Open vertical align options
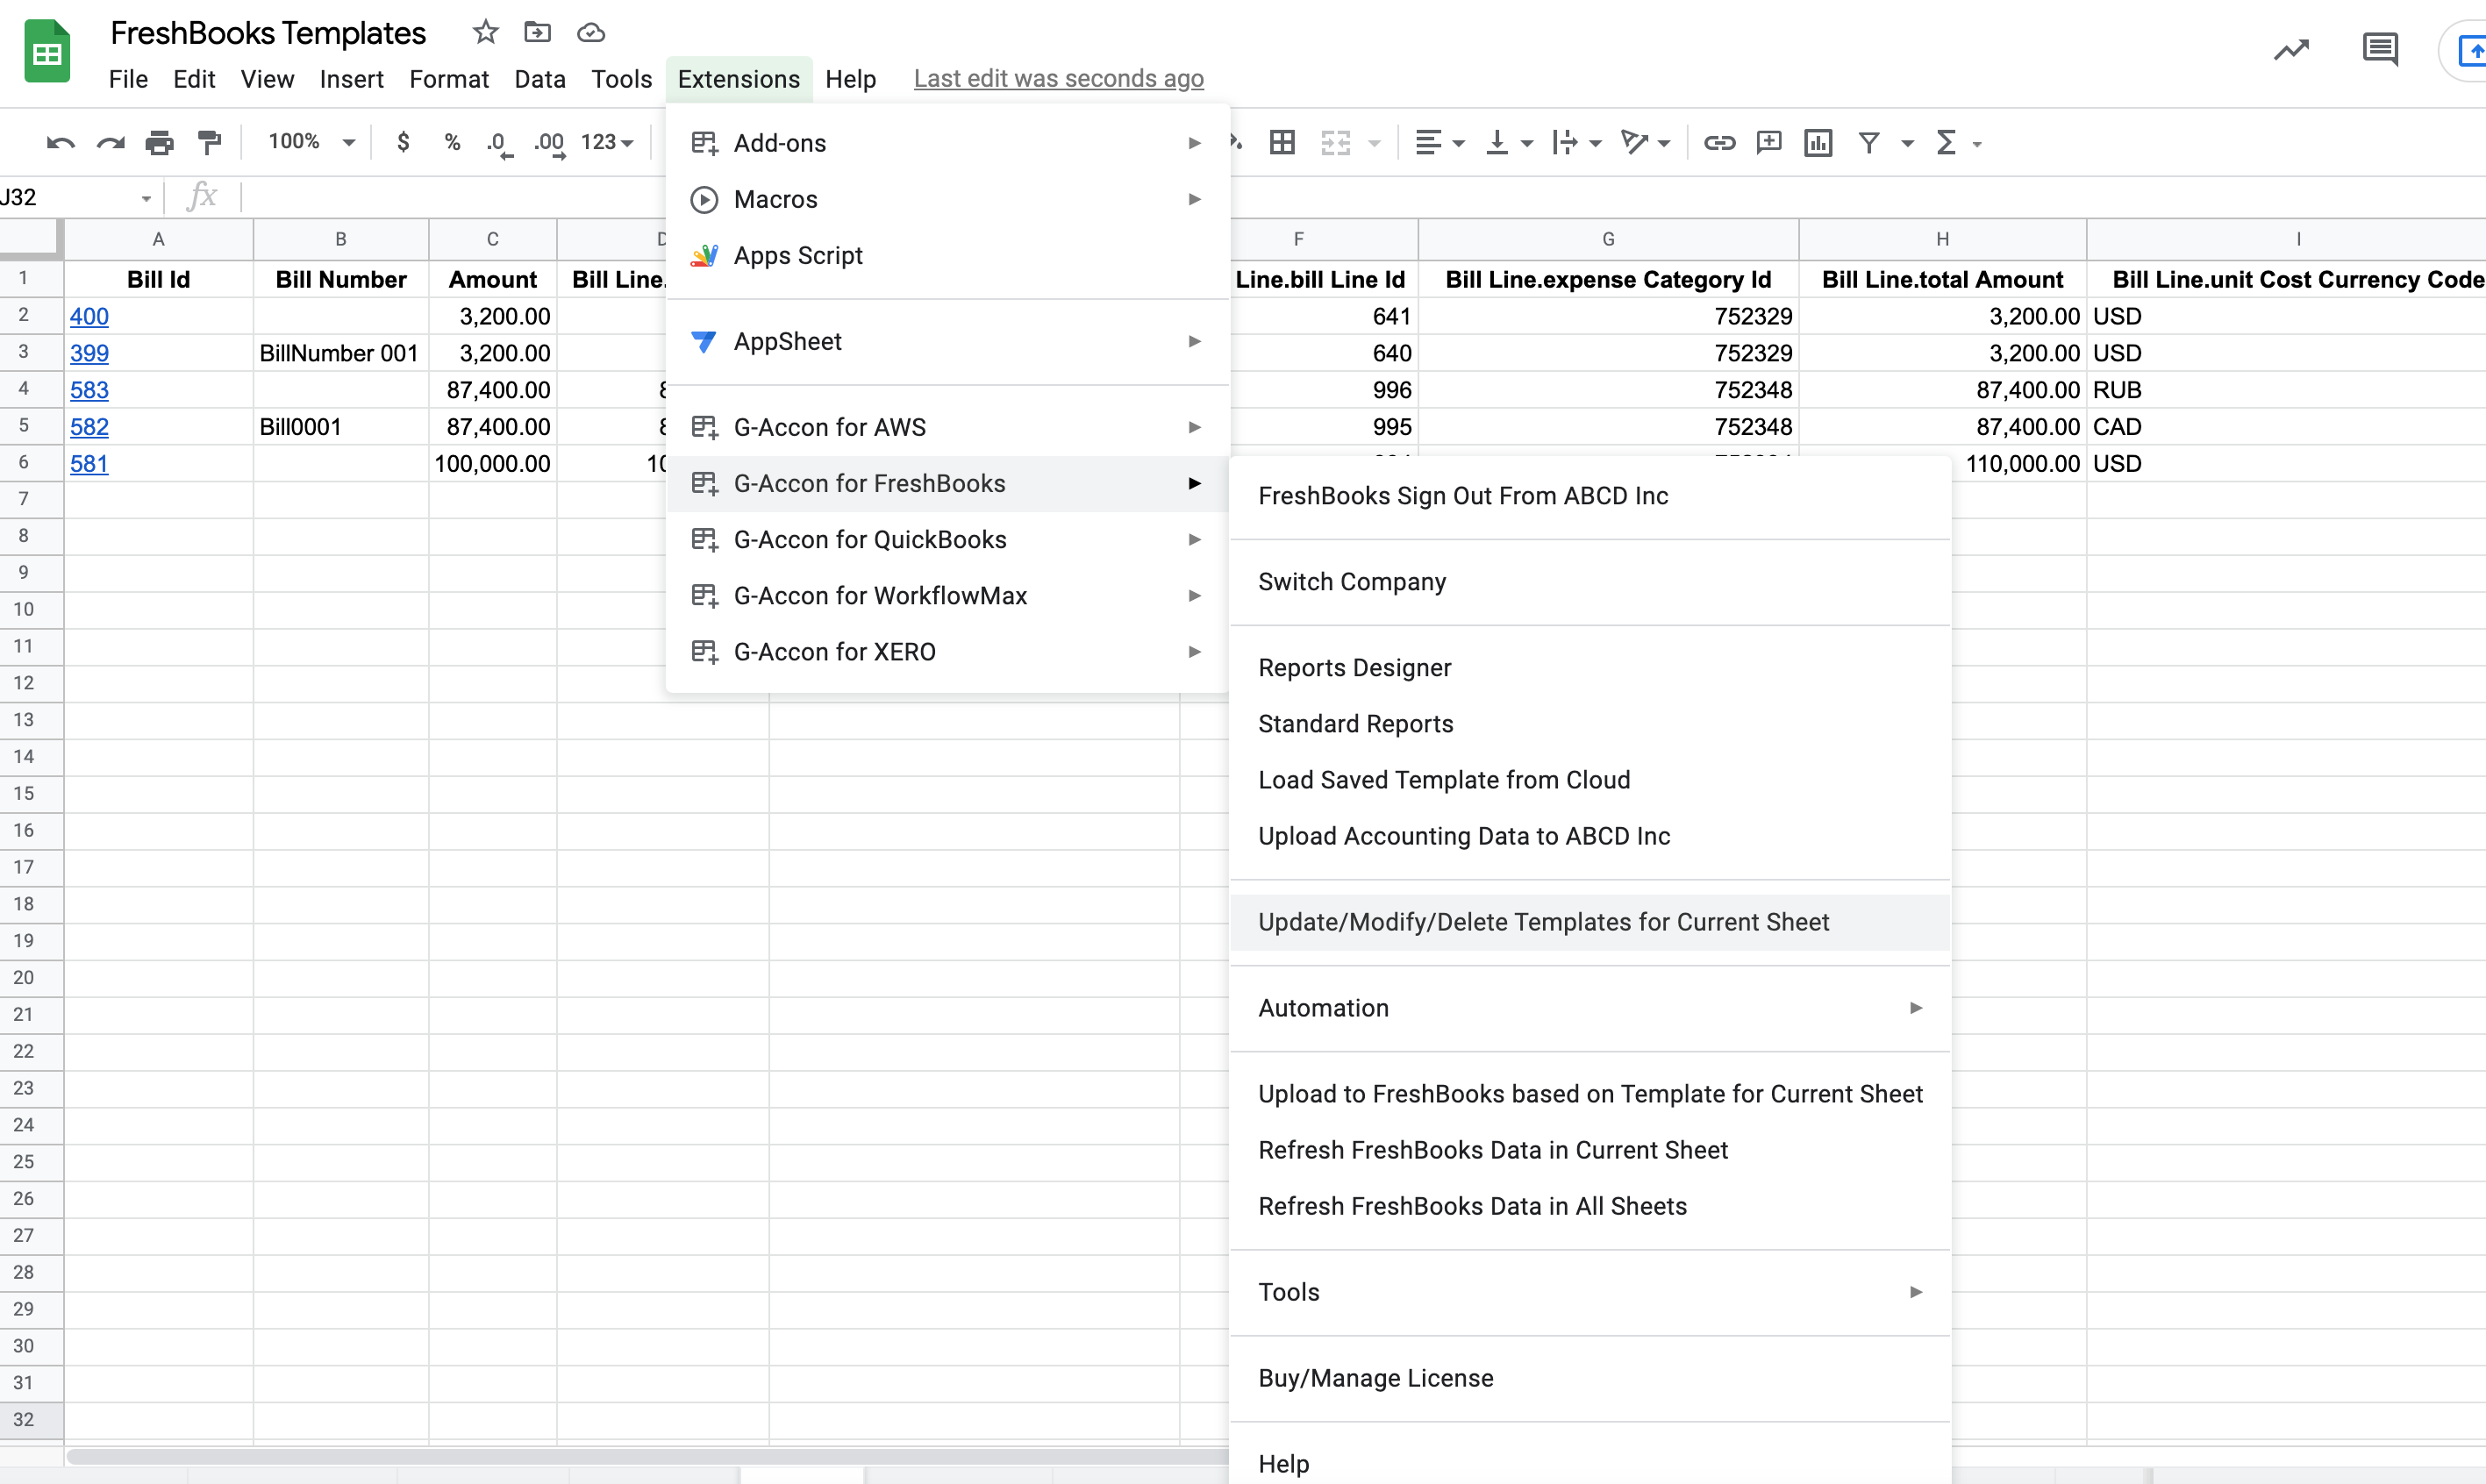This screenshot has height=1484, width=2486. coord(1509,143)
